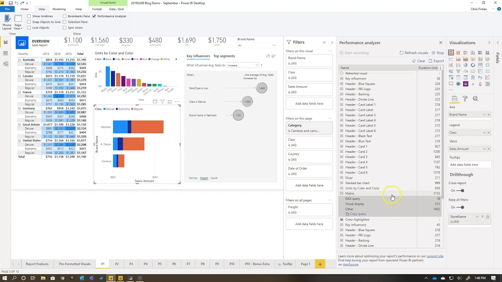Expand the Stacked bar chart entry
Screen dimensions: 502x282
342,183
